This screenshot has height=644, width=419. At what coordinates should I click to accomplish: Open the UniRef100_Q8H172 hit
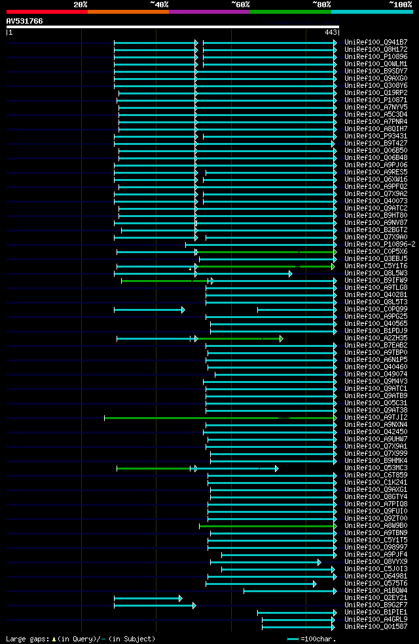[376, 50]
